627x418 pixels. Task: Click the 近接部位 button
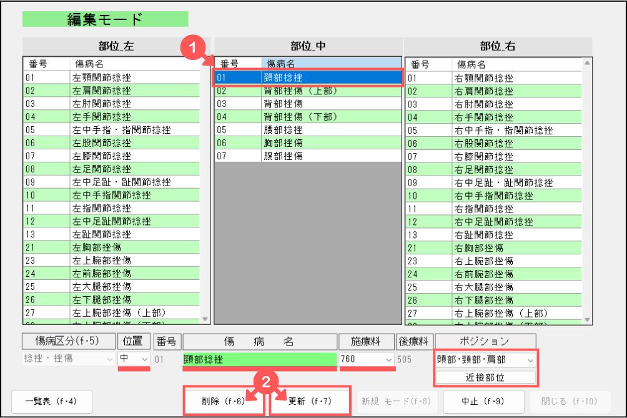(x=485, y=377)
